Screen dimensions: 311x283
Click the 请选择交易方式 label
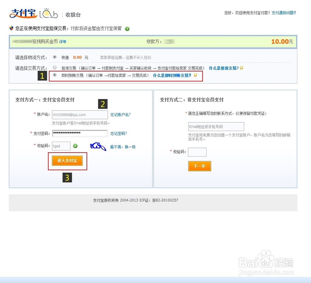pos(31,68)
